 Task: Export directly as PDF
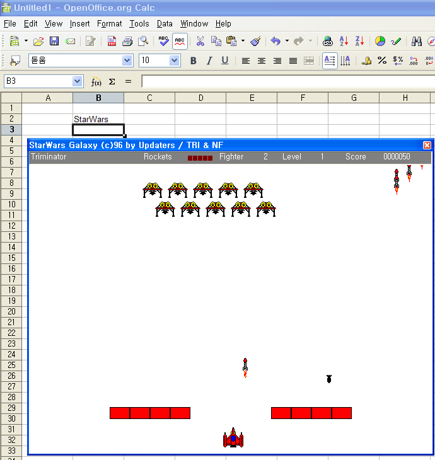pyautogui.click(x=112, y=41)
